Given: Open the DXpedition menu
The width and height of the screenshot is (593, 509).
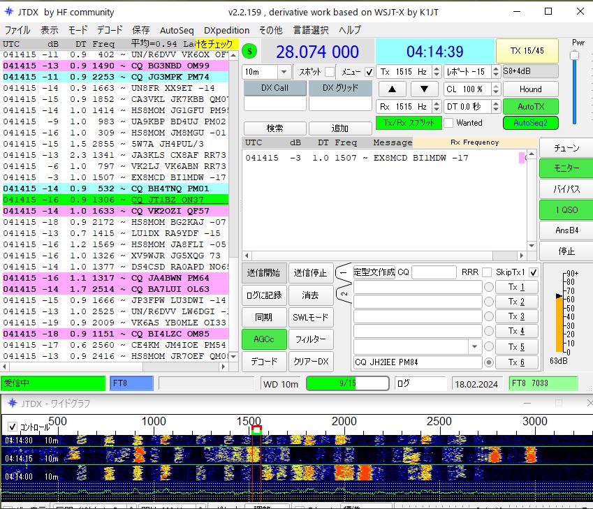Looking at the screenshot, I should 226,30.
